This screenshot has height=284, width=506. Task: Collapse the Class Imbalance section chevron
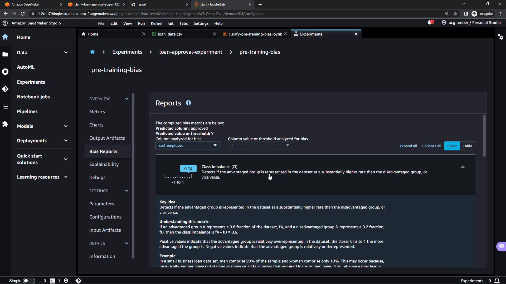(x=463, y=167)
